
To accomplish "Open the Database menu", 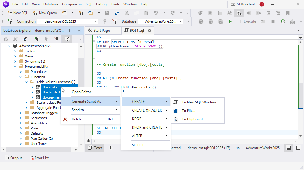I will point(51,4).
